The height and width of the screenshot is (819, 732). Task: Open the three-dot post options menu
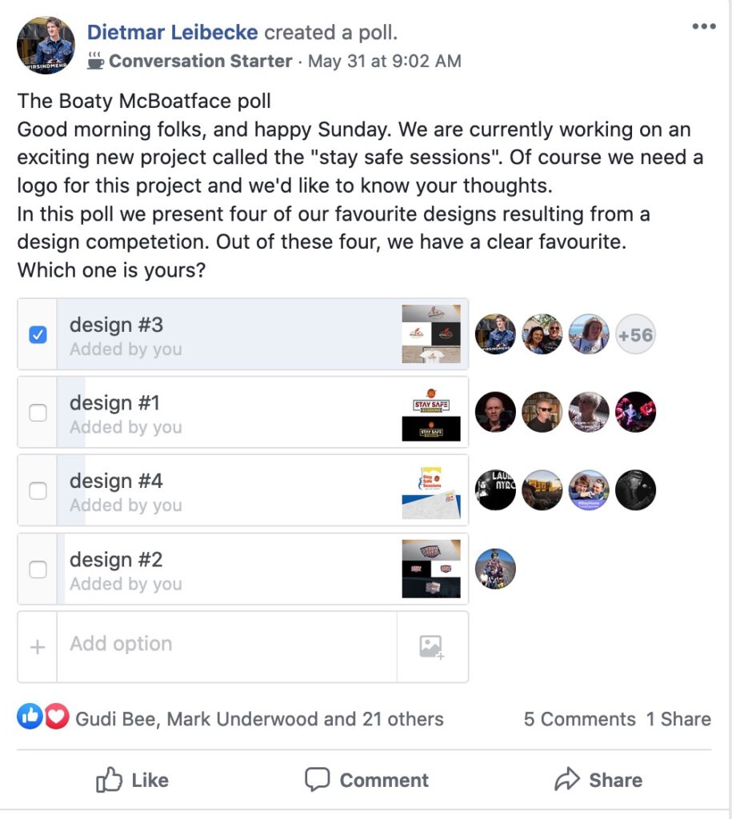(704, 26)
